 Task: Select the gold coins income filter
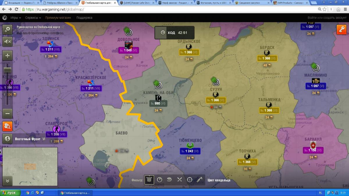click(169, 180)
